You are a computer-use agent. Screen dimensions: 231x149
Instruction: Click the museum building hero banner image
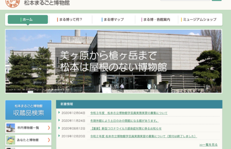pyautogui.click(x=114, y=61)
